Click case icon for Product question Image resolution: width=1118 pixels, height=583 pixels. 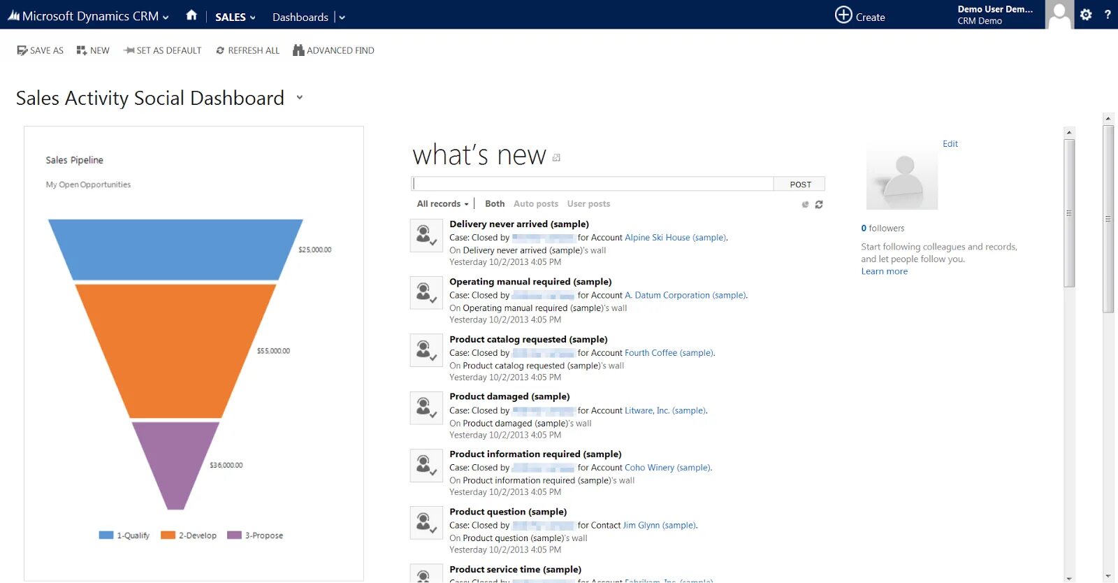click(x=426, y=523)
